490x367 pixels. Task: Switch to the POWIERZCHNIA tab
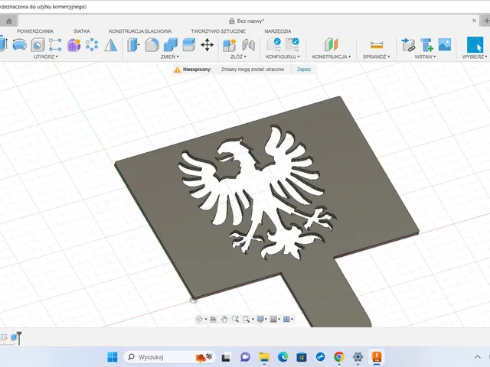pyautogui.click(x=35, y=31)
